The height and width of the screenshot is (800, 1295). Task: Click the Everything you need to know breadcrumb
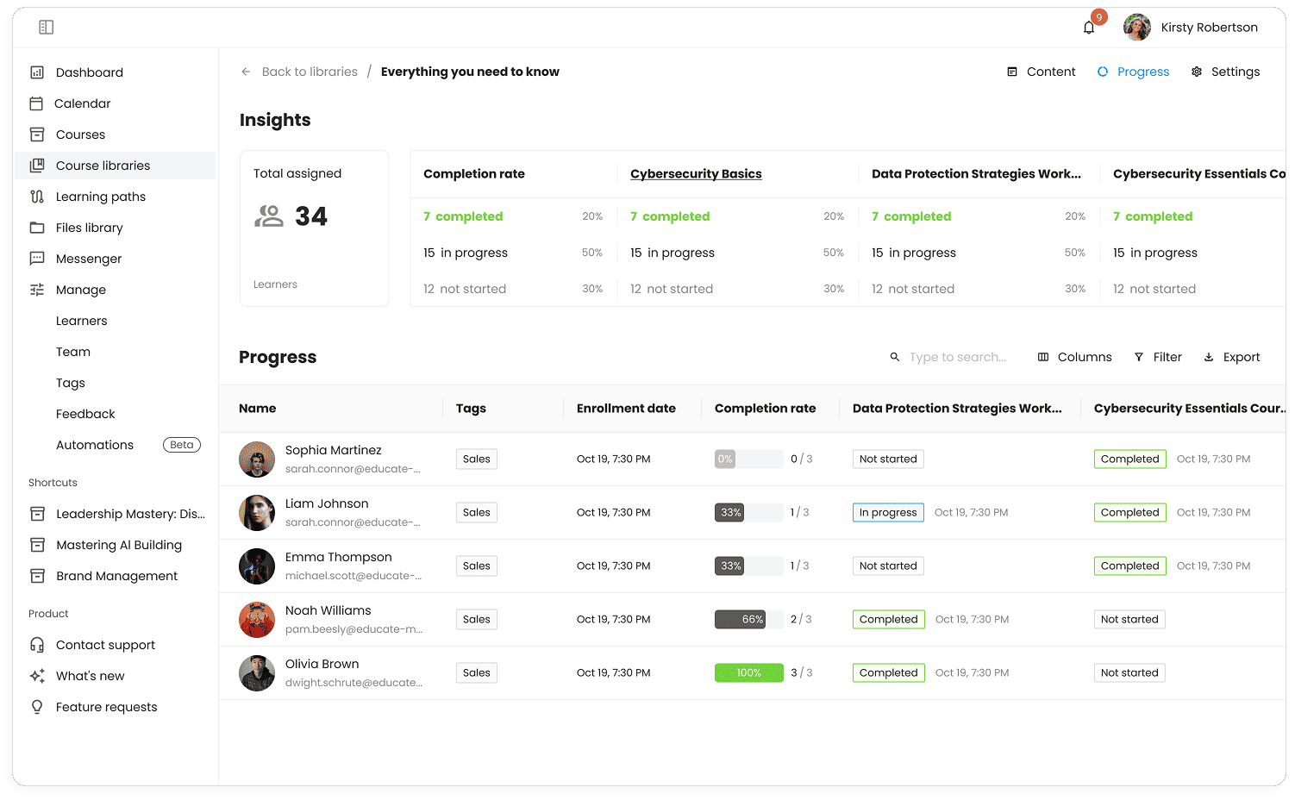470,72
